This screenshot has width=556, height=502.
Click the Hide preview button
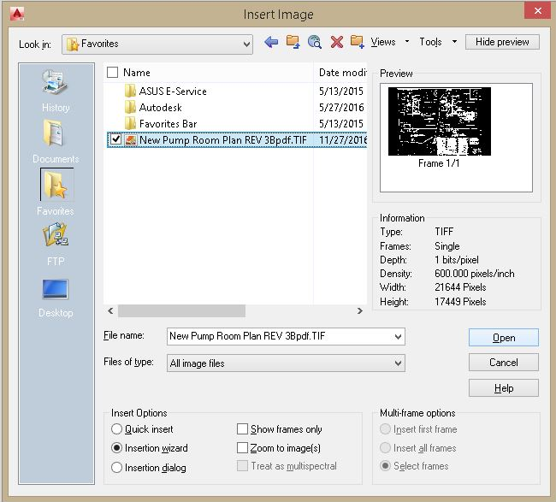coord(502,42)
